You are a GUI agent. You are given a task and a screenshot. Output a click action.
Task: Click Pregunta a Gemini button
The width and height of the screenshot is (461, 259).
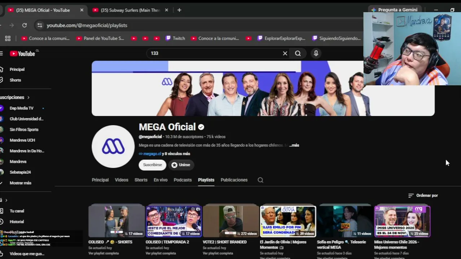pos(394,10)
